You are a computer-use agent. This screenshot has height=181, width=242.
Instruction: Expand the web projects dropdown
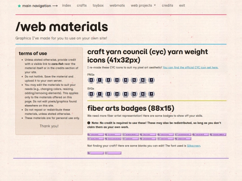(143, 5)
